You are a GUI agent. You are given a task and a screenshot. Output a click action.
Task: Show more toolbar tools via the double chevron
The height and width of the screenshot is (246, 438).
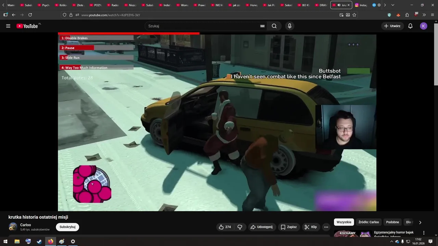tap(424, 15)
